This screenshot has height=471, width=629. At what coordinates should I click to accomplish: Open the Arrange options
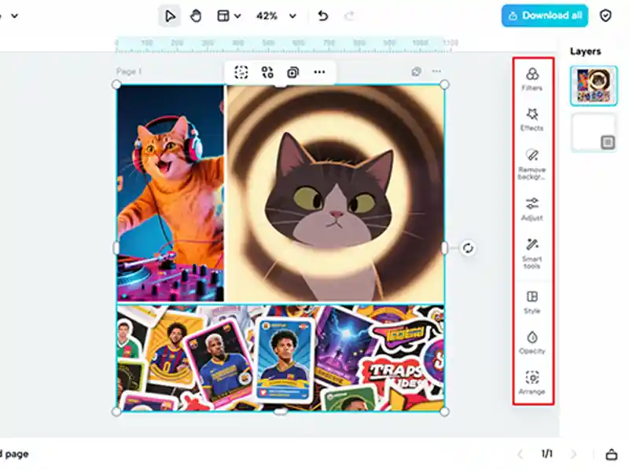532,382
